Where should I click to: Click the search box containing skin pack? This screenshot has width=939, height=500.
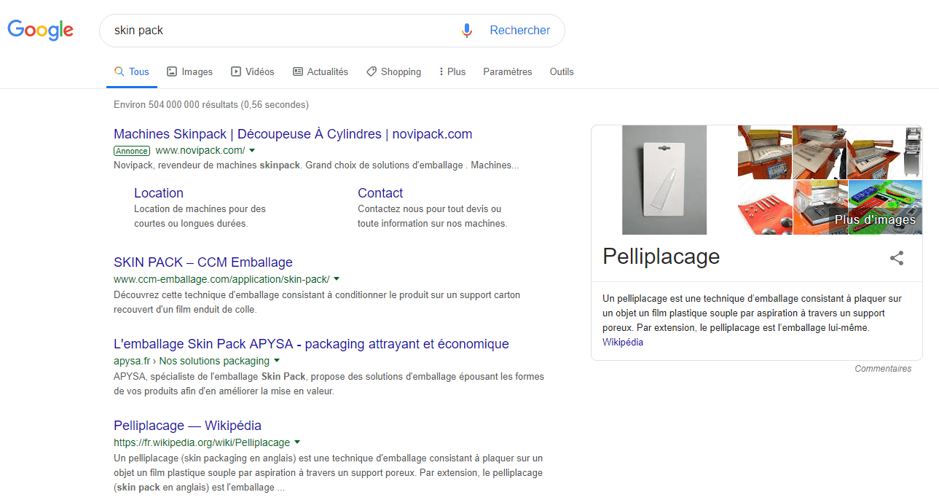pos(277,31)
